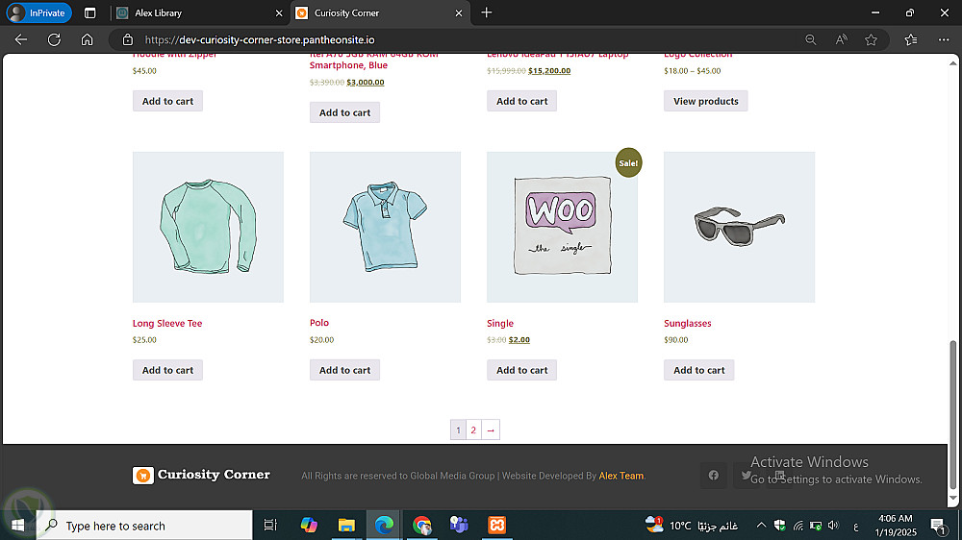This screenshot has width=962, height=540.
Task: Open File Explorer from taskbar
Action: [346, 526]
